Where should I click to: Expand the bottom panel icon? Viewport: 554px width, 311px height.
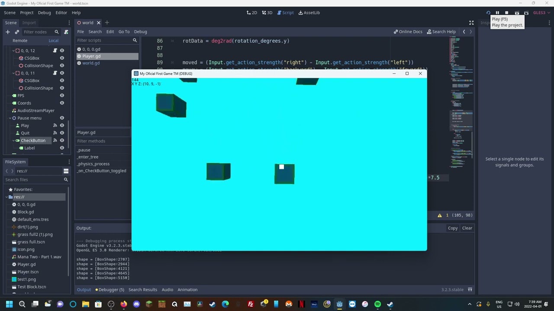pos(470,290)
